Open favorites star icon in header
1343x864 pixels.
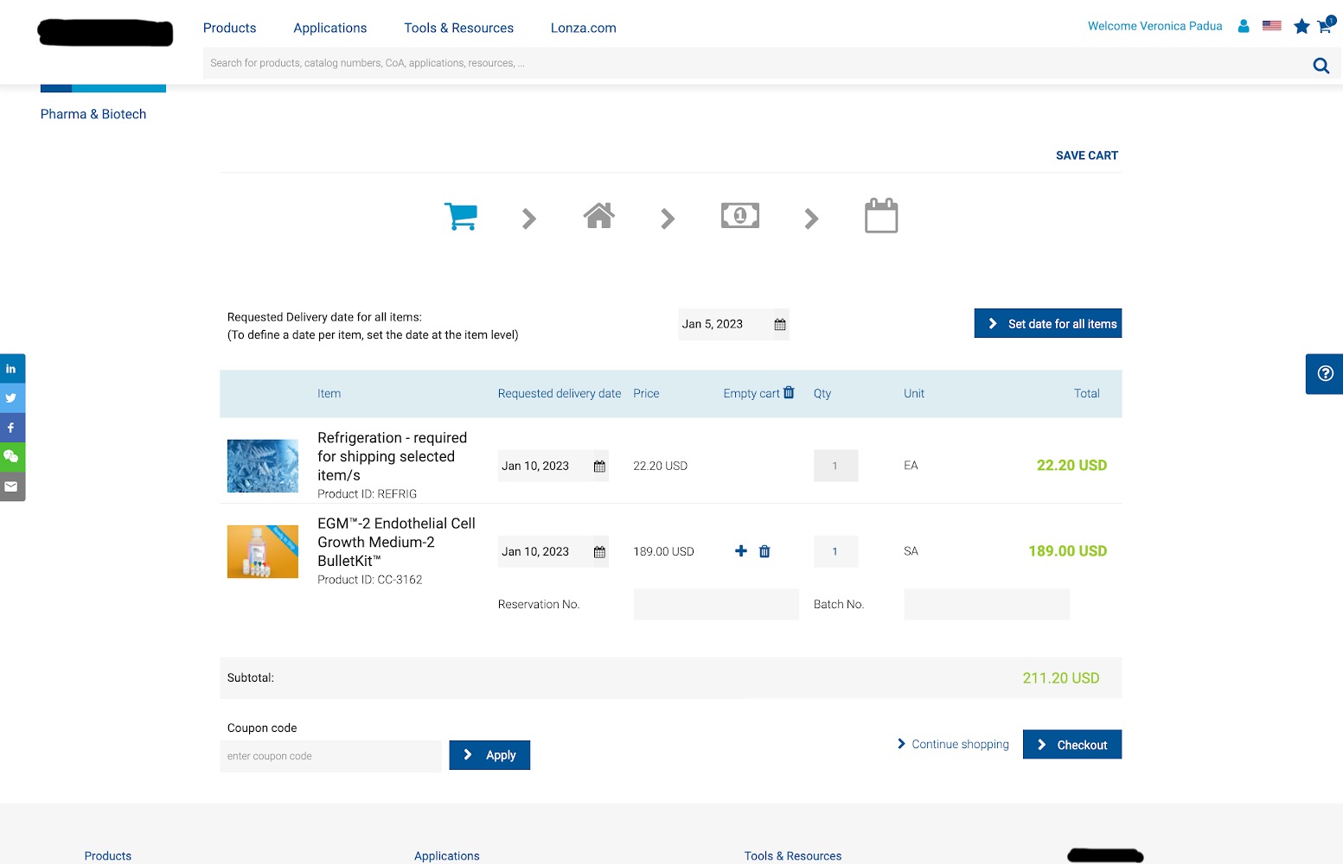pyautogui.click(x=1301, y=27)
